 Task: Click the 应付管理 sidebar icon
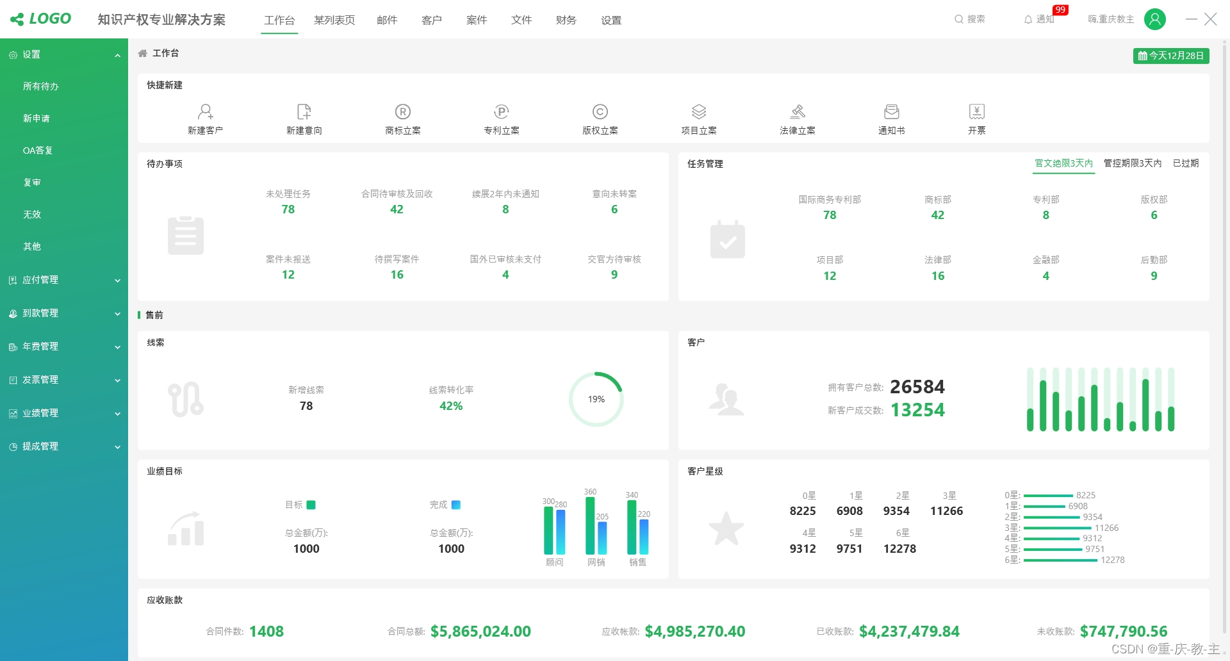pos(13,280)
